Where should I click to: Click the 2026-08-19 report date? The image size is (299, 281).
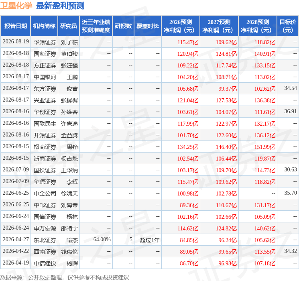pyautogui.click(x=16, y=41)
